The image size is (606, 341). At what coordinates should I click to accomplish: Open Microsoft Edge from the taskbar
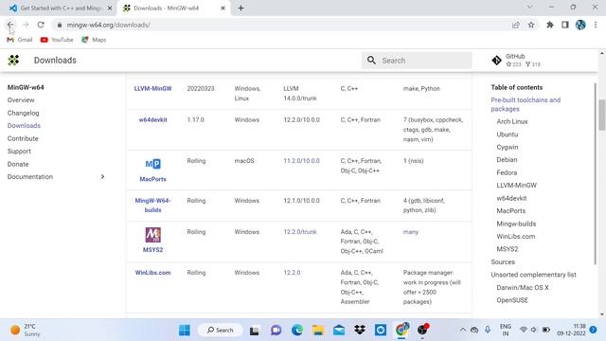[296, 330]
